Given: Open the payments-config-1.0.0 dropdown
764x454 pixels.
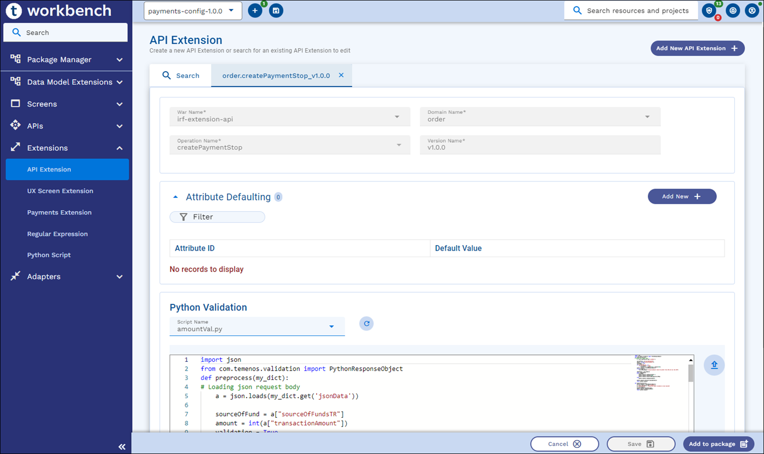Looking at the screenshot, I should (x=192, y=10).
